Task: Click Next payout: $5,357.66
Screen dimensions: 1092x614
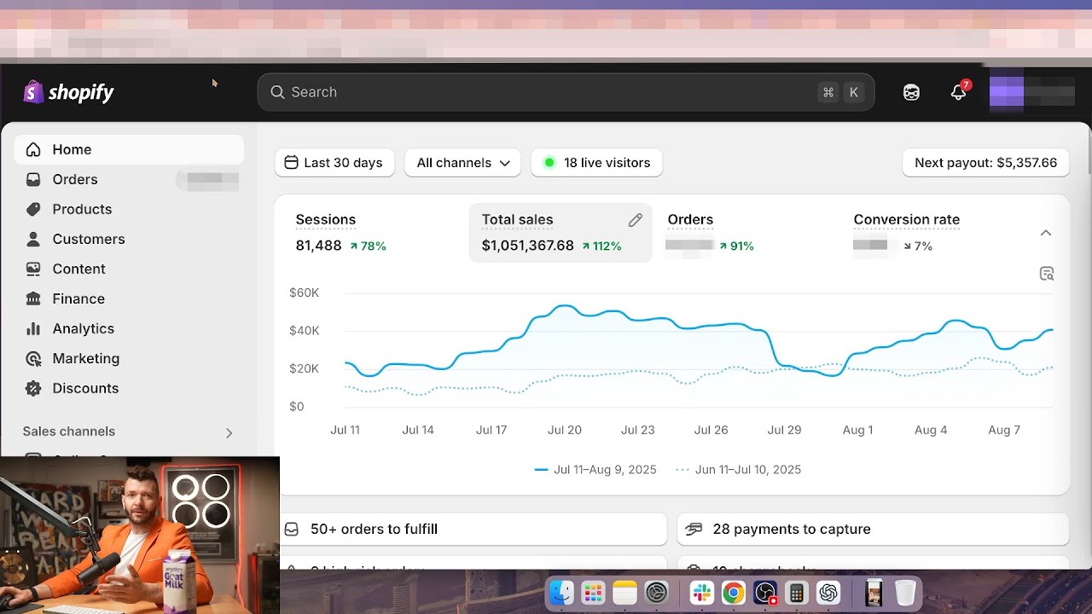Action: click(985, 163)
